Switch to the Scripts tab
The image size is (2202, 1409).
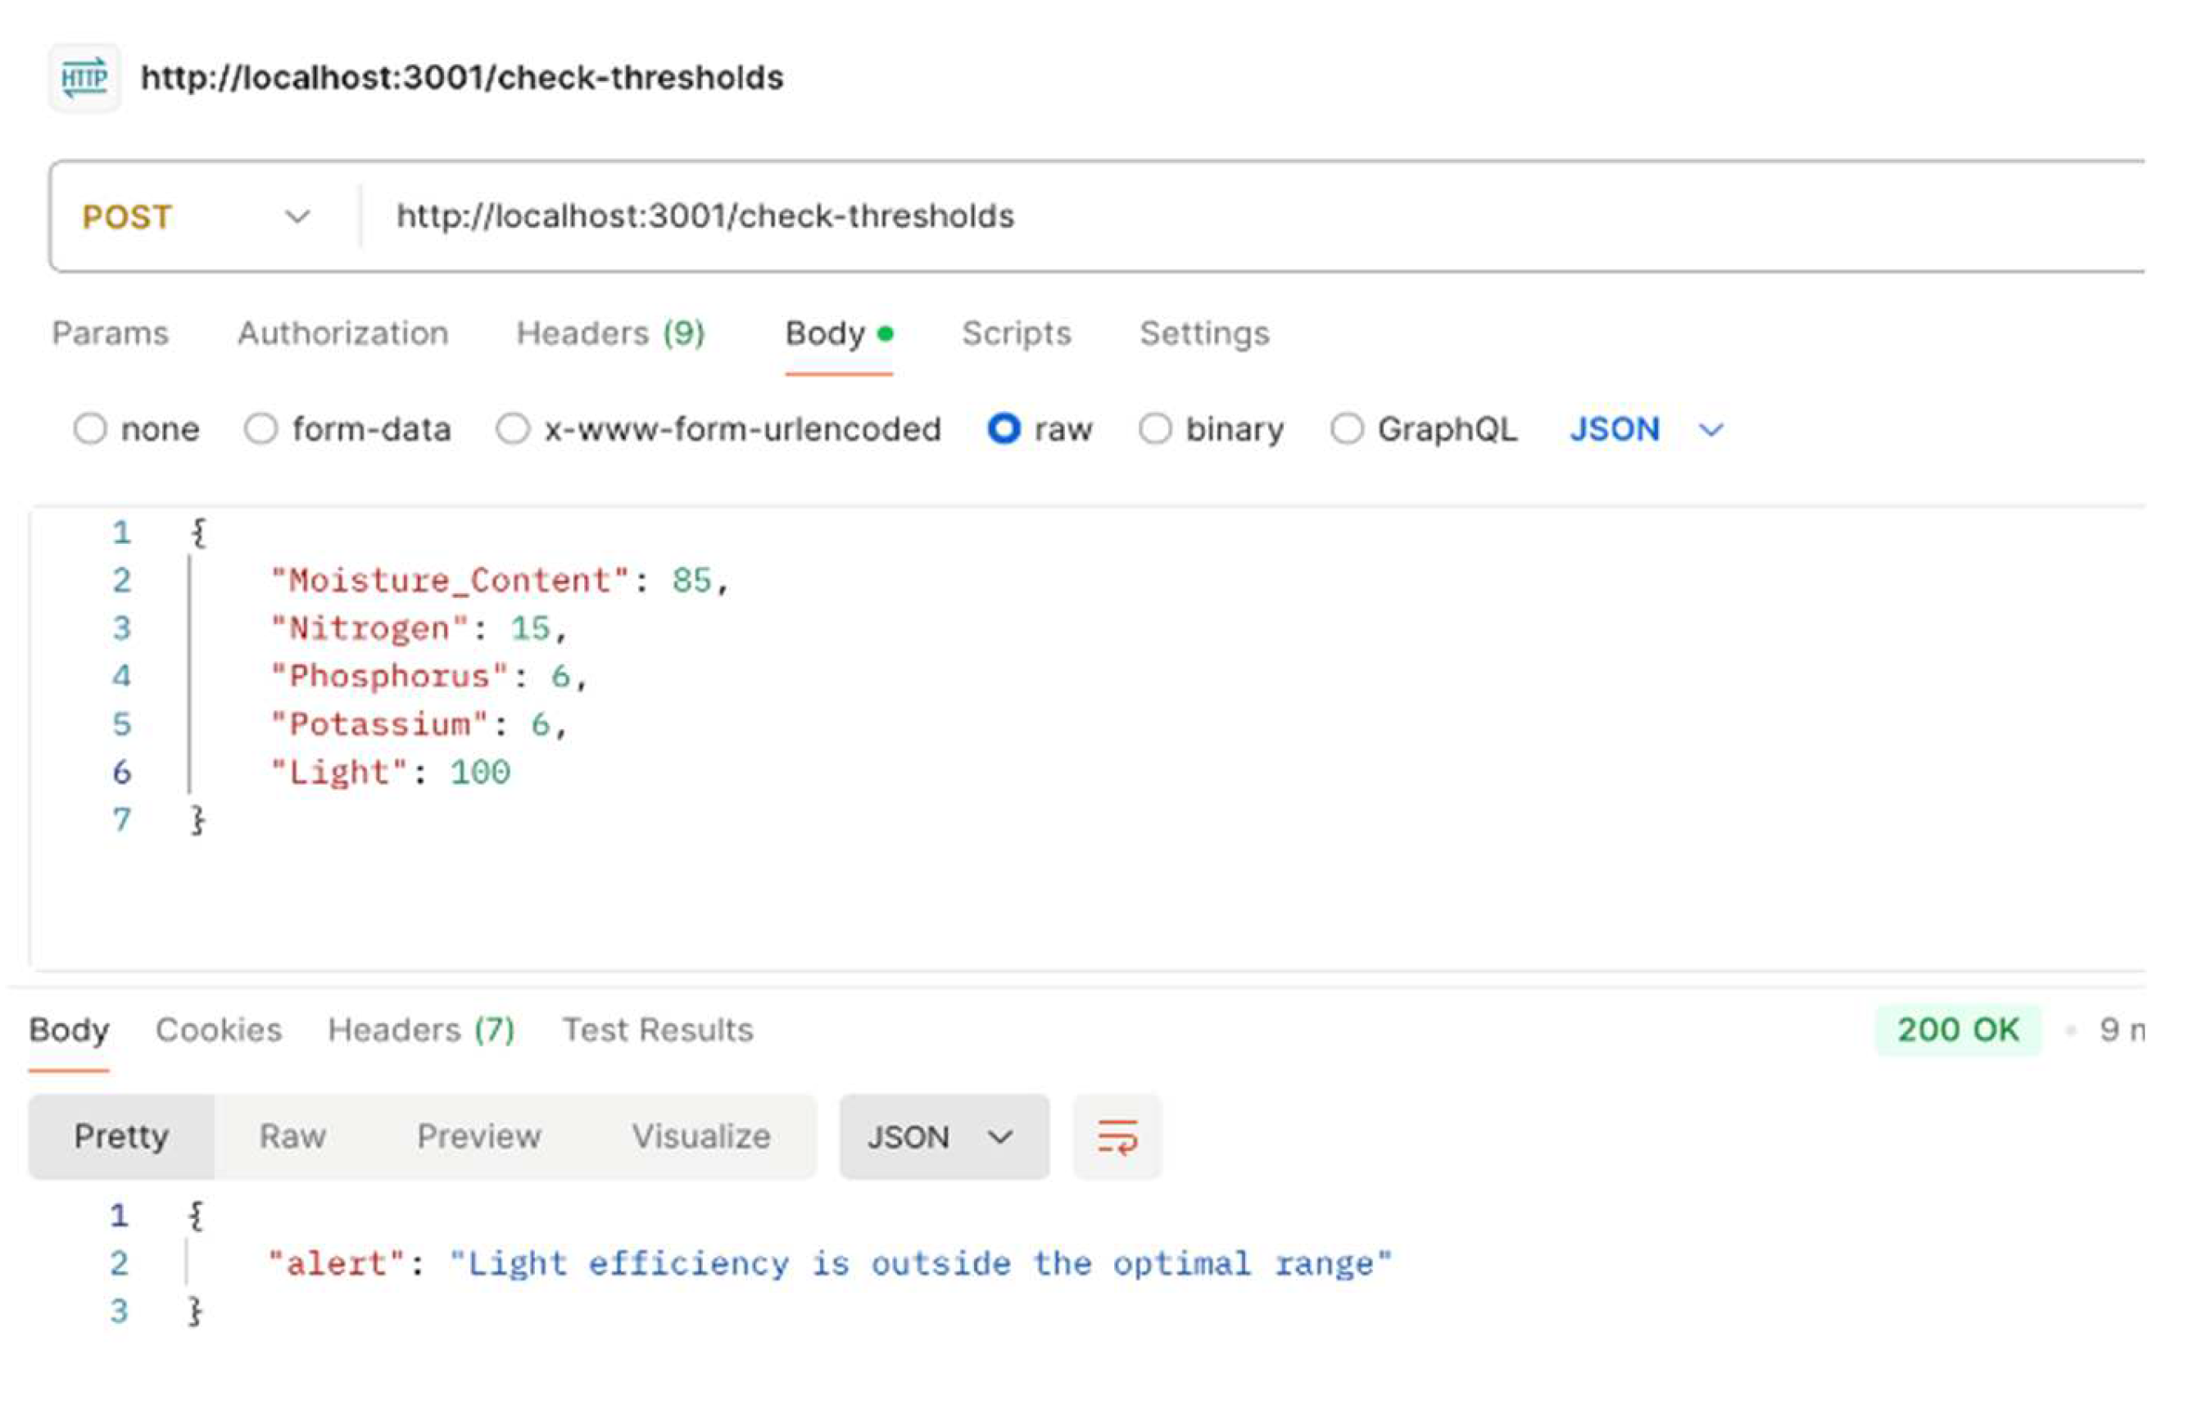coord(1017,333)
